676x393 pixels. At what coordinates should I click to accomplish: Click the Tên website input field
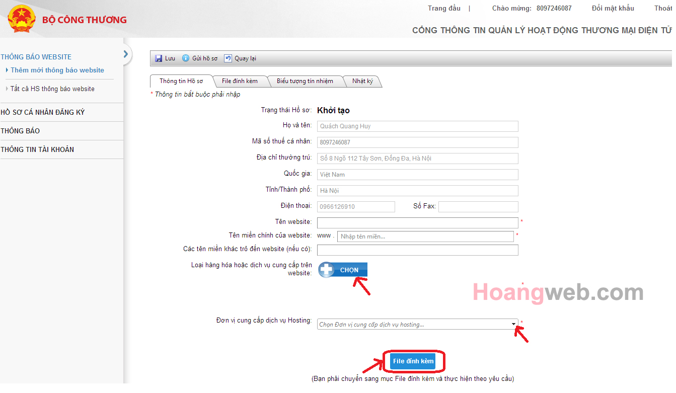point(417,223)
